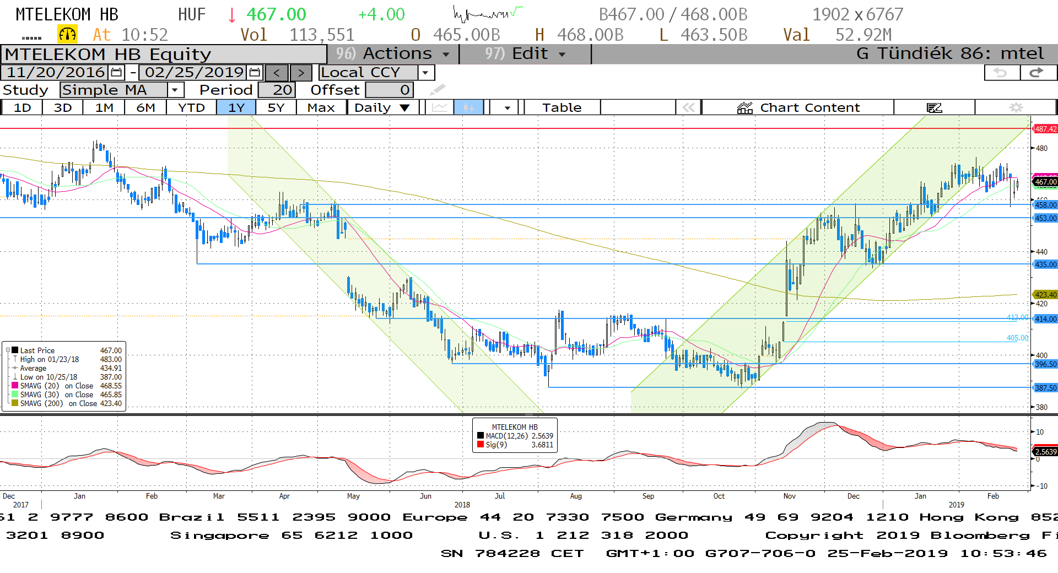Click the 458.00 horizontal line label

tap(1045, 205)
